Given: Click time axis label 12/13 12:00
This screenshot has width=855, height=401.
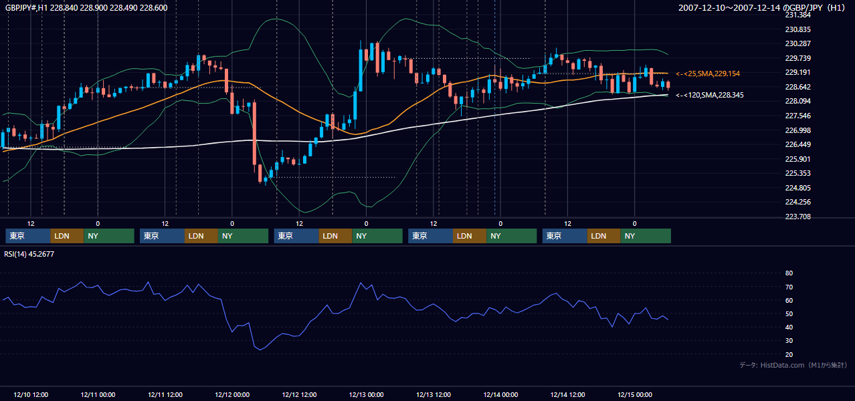Looking at the screenshot, I should [x=434, y=394].
